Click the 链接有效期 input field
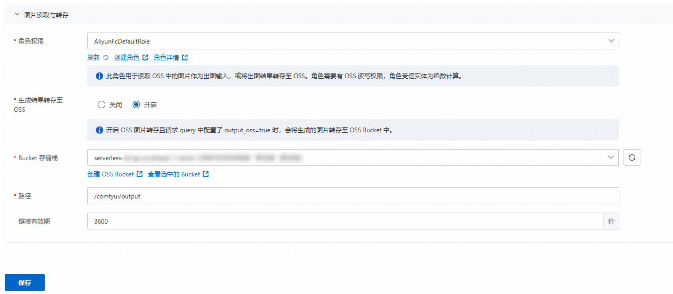 click(x=345, y=221)
